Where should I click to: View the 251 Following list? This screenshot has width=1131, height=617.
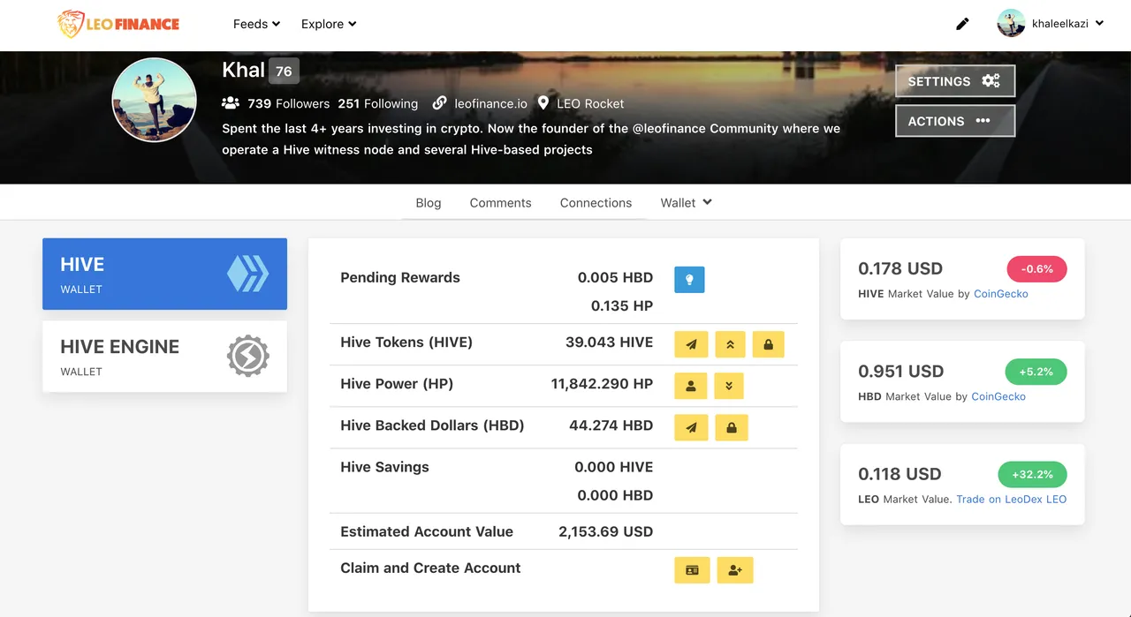pyautogui.click(x=377, y=103)
